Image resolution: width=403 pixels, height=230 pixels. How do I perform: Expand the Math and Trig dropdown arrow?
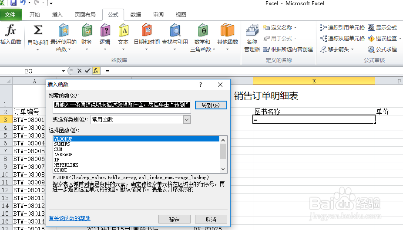(x=214, y=49)
